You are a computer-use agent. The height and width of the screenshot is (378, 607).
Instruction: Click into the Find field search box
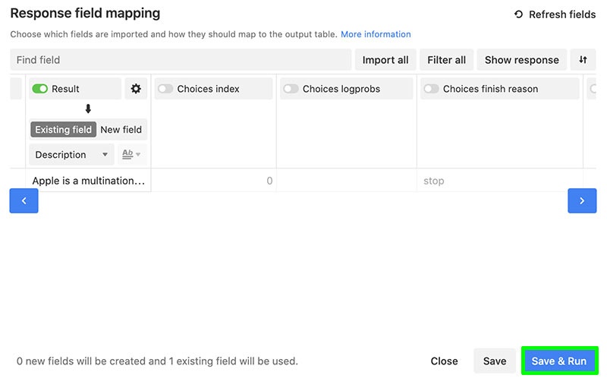click(x=181, y=60)
